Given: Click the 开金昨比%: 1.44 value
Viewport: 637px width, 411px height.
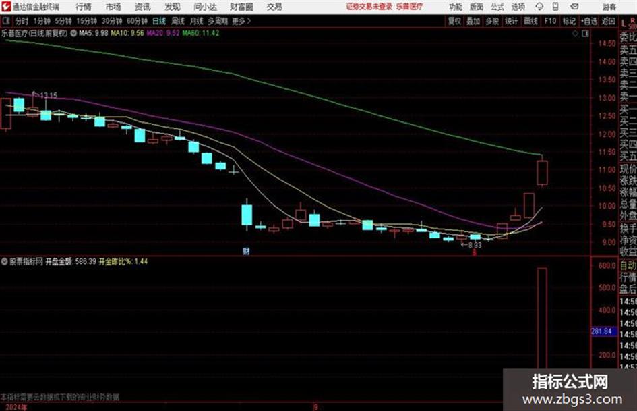Looking at the screenshot, I should [x=123, y=261].
